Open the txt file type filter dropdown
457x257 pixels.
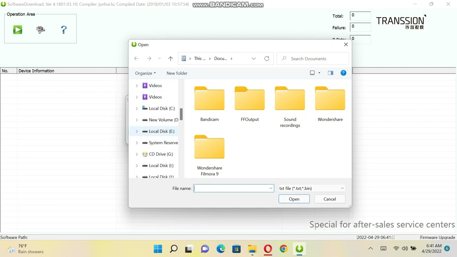click(x=312, y=188)
